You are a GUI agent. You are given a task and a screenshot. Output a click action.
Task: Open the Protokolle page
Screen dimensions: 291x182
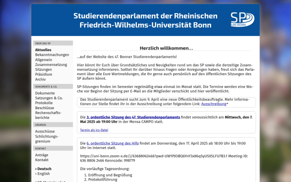click(x=44, y=103)
